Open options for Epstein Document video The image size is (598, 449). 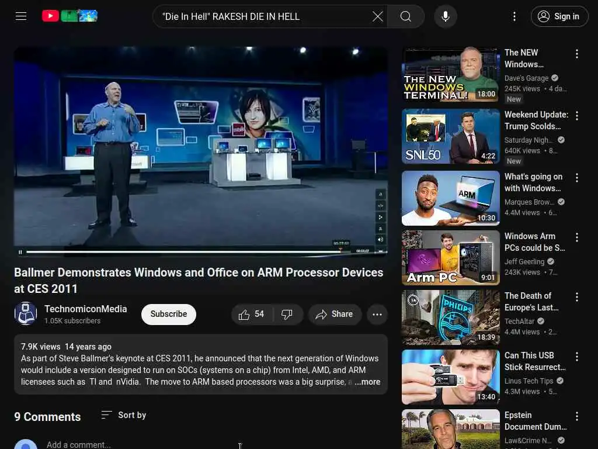(x=576, y=416)
